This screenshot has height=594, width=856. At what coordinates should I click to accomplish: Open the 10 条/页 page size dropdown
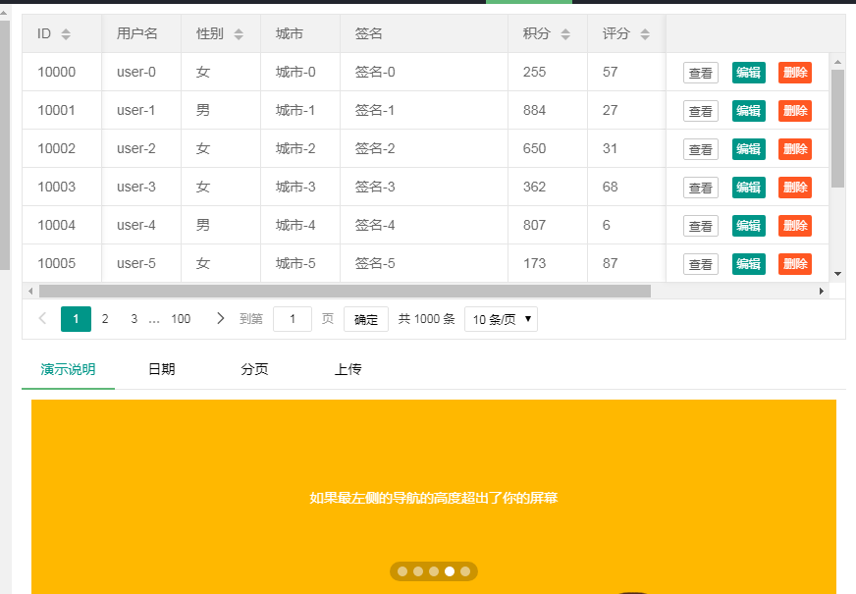(x=501, y=319)
